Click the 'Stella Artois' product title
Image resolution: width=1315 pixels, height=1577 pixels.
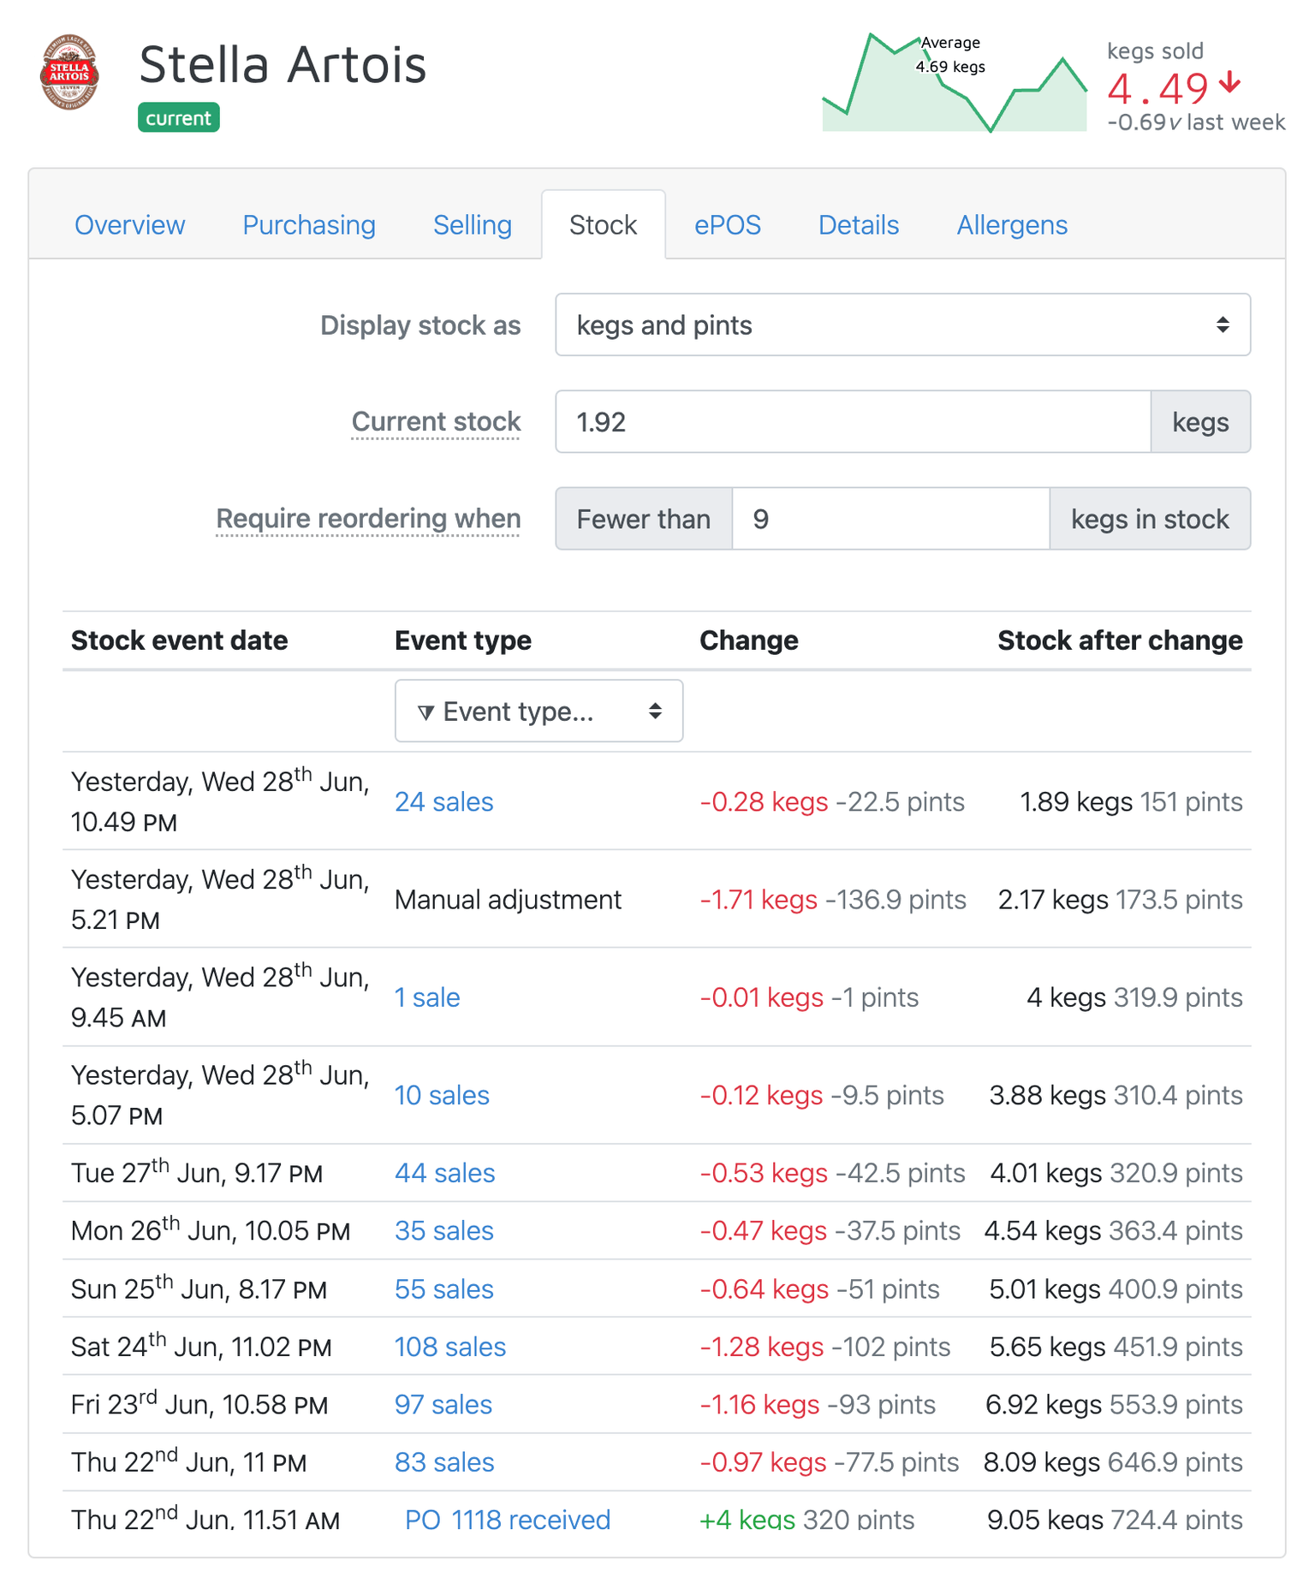283,65
